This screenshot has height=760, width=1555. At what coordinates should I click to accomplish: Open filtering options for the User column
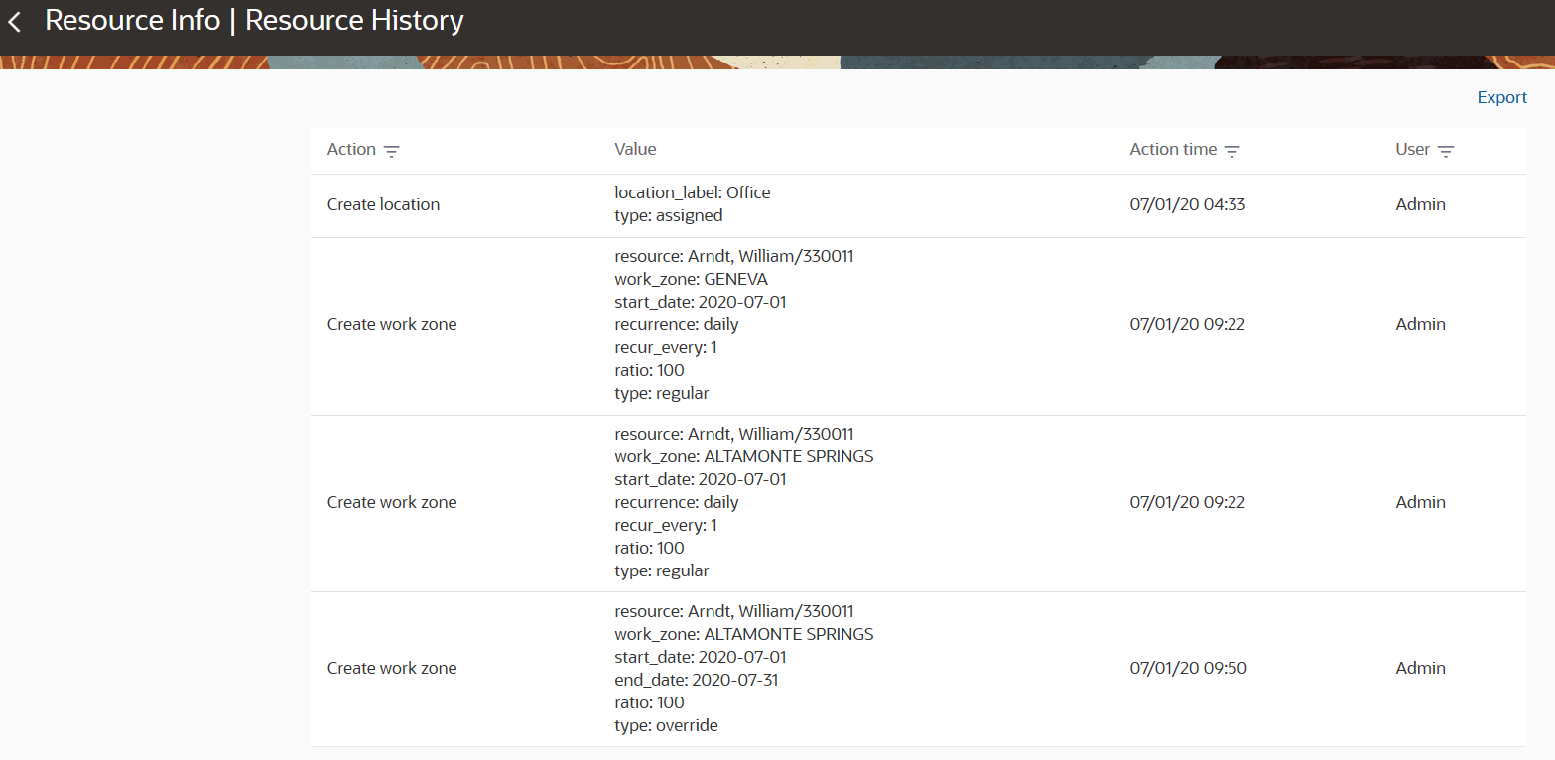pos(1448,151)
